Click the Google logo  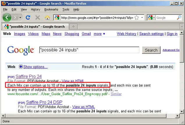pos(21,51)
